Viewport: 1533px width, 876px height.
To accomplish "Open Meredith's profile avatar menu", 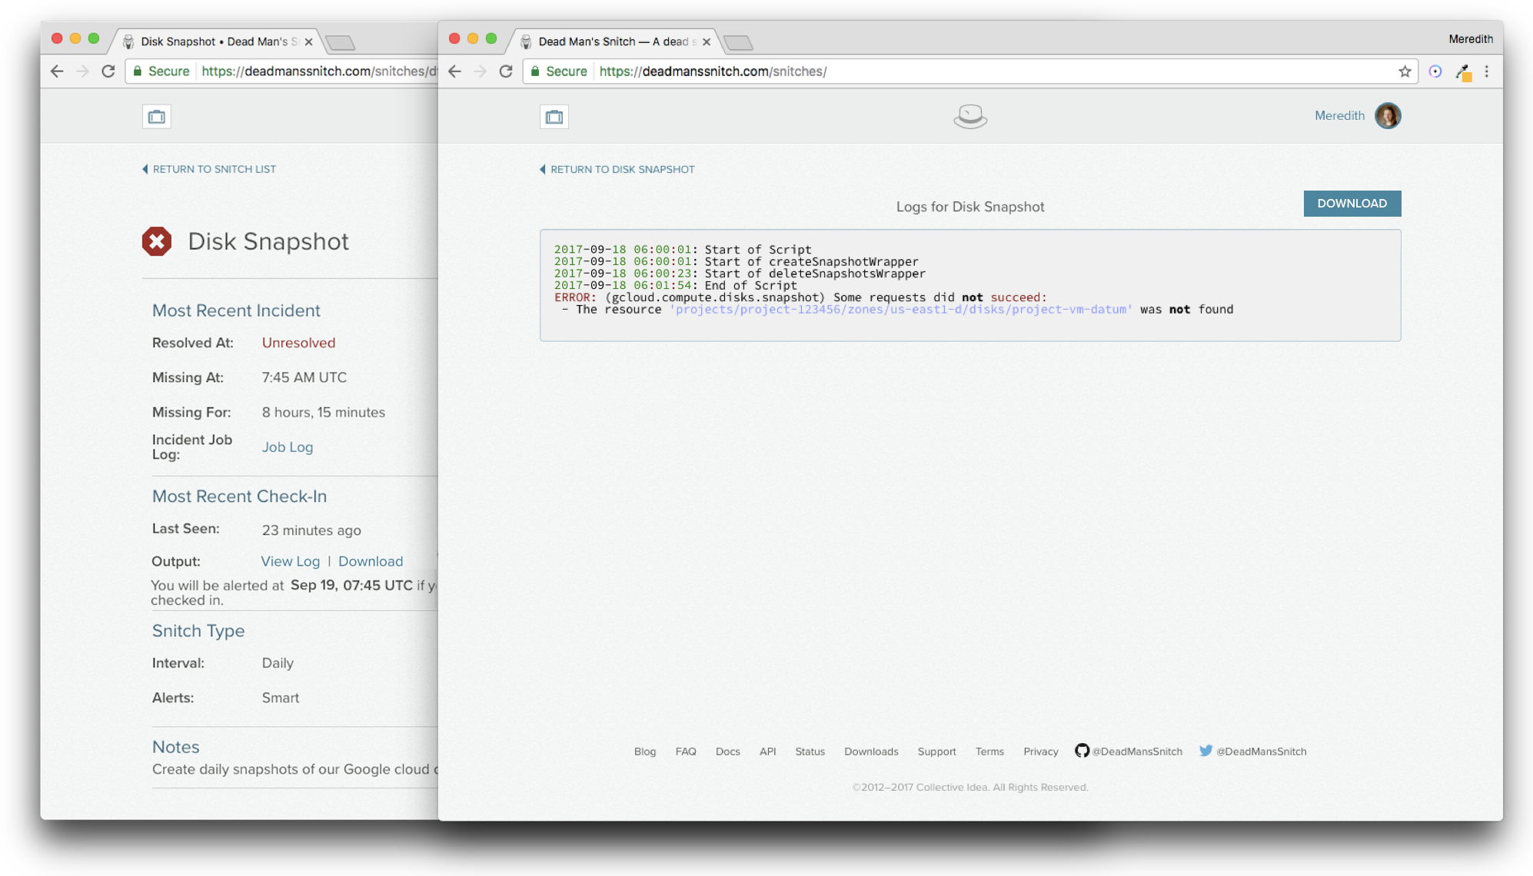I will [x=1388, y=115].
